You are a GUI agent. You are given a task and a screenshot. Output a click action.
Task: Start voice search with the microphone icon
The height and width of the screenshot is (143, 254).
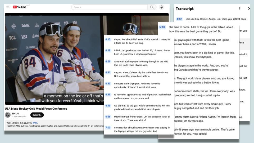[x=161, y=7]
